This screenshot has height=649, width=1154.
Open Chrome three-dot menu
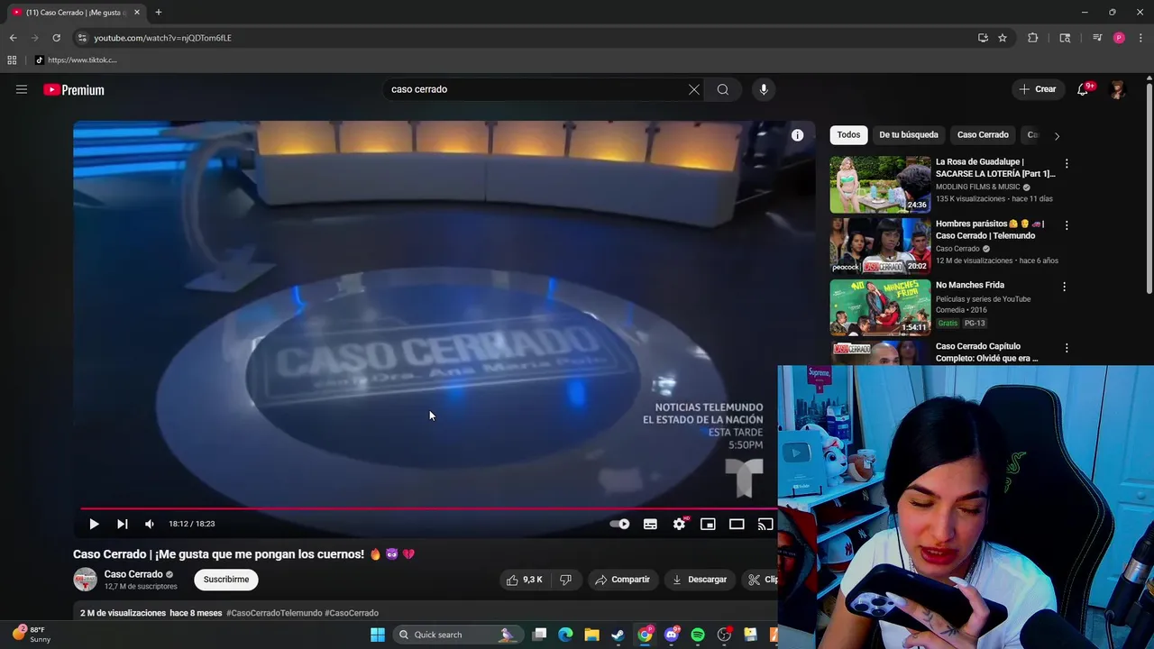point(1140,38)
